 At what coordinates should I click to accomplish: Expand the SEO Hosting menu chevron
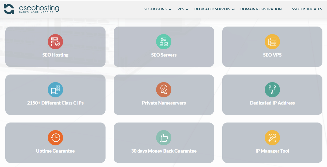(170, 9)
